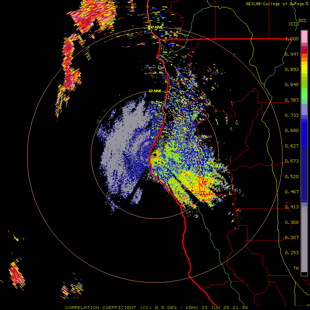Pick the light pink segment atop the color bar

click(x=304, y=37)
